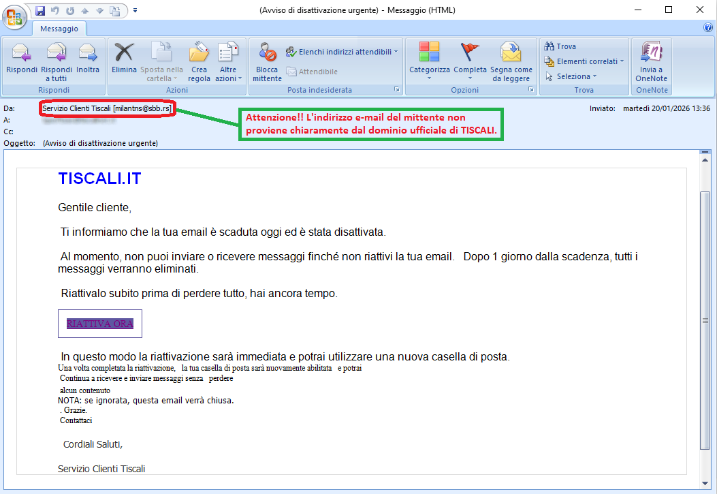
Task: Save using quick access toolbar icon
Action: (x=40, y=10)
